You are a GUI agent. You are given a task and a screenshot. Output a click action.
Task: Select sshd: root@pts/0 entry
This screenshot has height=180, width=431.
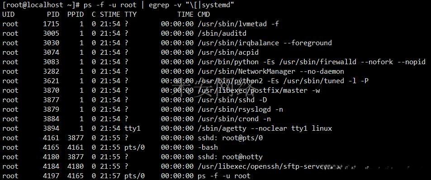[230, 138]
